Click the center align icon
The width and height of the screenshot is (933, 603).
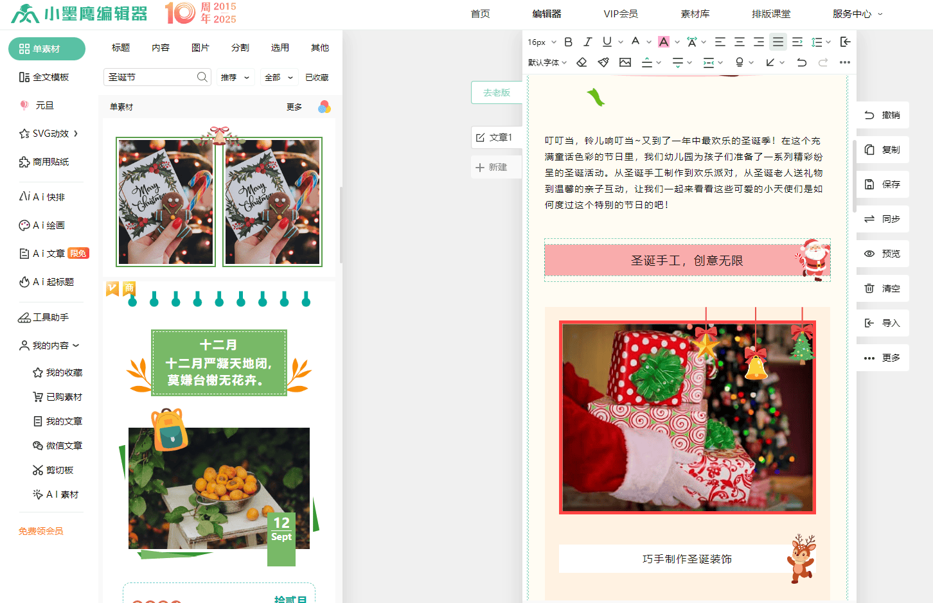pyautogui.click(x=740, y=42)
